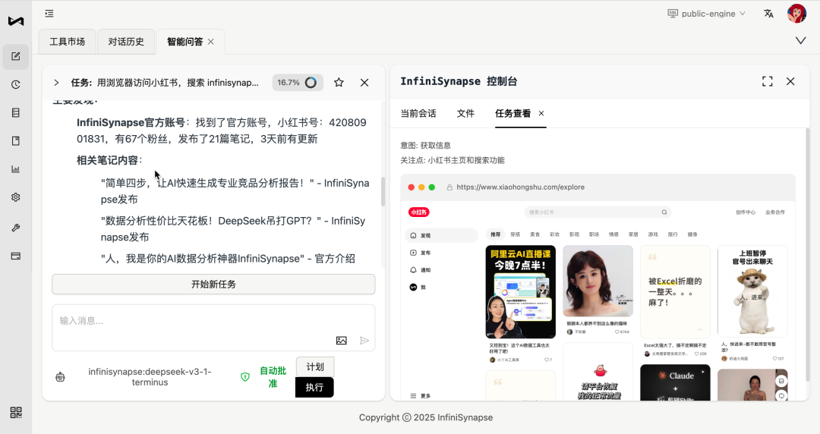Screen dimensions: 820x434
Task: Click the 输入消息 text field
Action: click(x=213, y=328)
